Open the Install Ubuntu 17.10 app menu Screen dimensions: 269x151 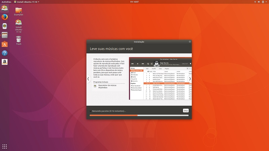[27, 2]
